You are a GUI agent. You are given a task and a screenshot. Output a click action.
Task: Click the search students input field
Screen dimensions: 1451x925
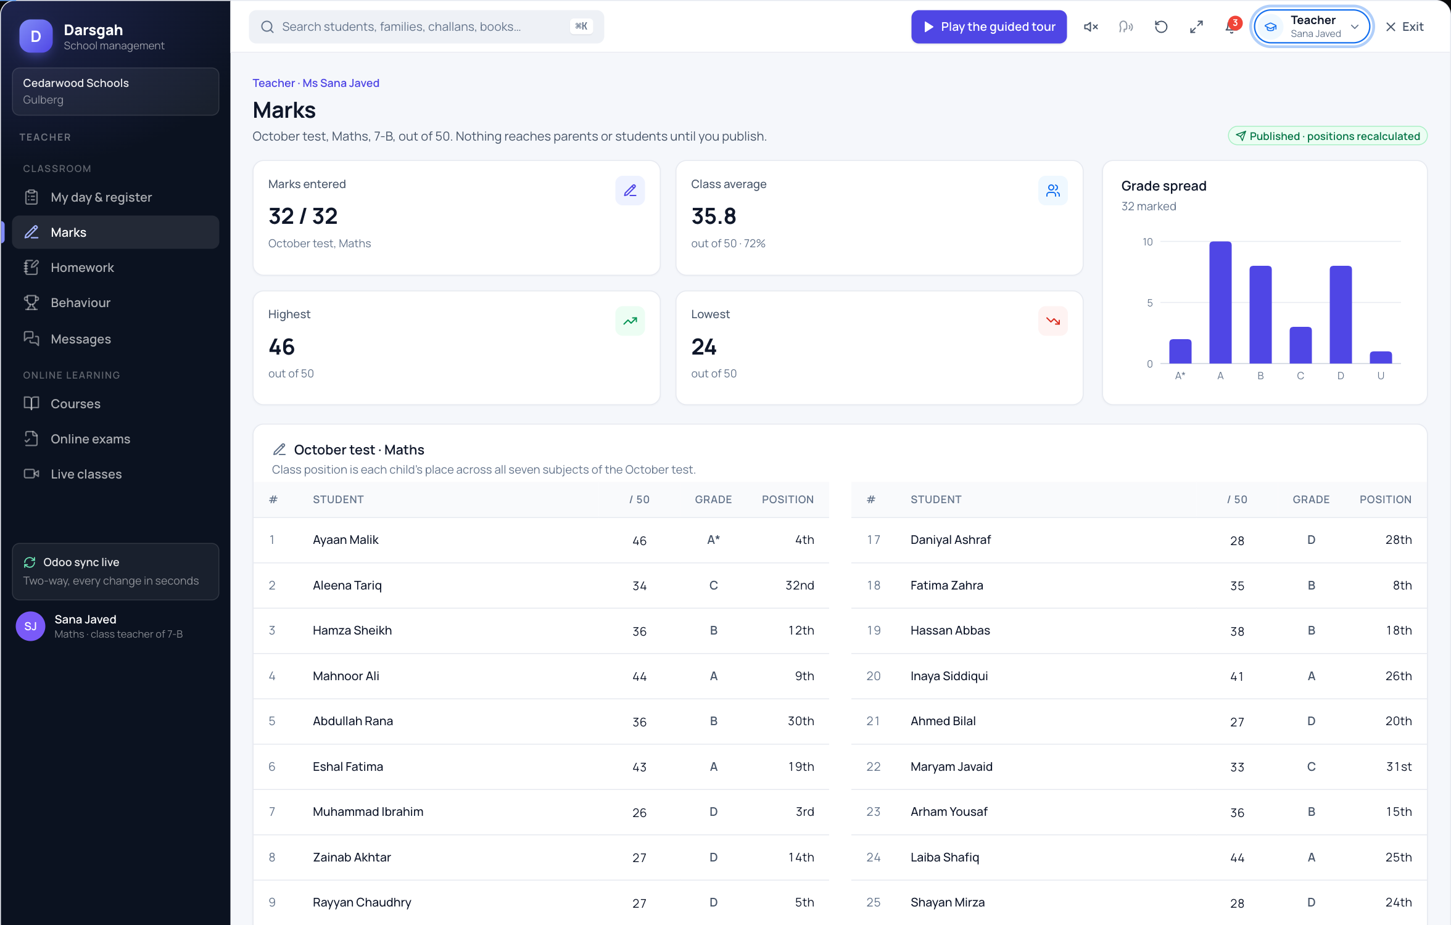426,27
